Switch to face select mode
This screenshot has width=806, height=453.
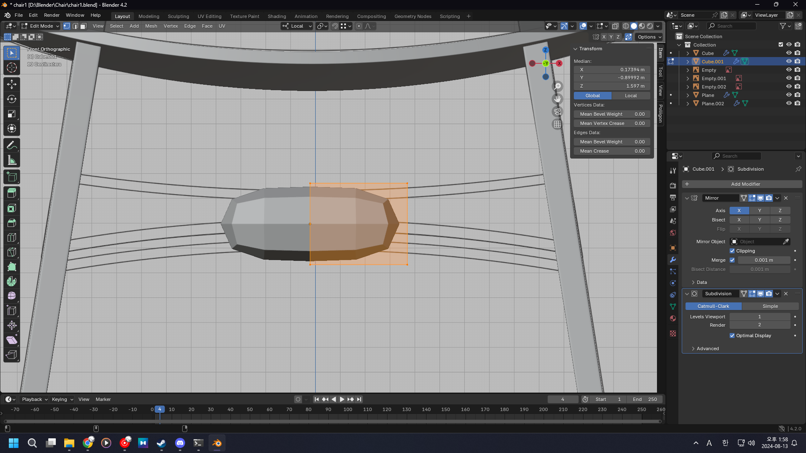pos(84,26)
